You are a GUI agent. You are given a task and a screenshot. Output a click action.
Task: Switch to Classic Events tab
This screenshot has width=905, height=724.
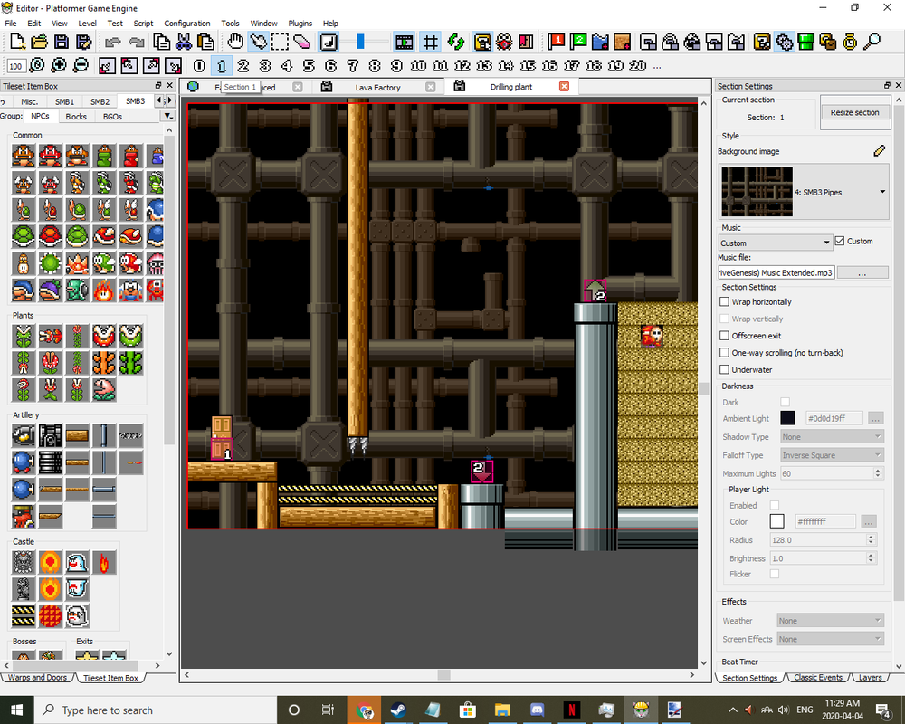click(818, 678)
